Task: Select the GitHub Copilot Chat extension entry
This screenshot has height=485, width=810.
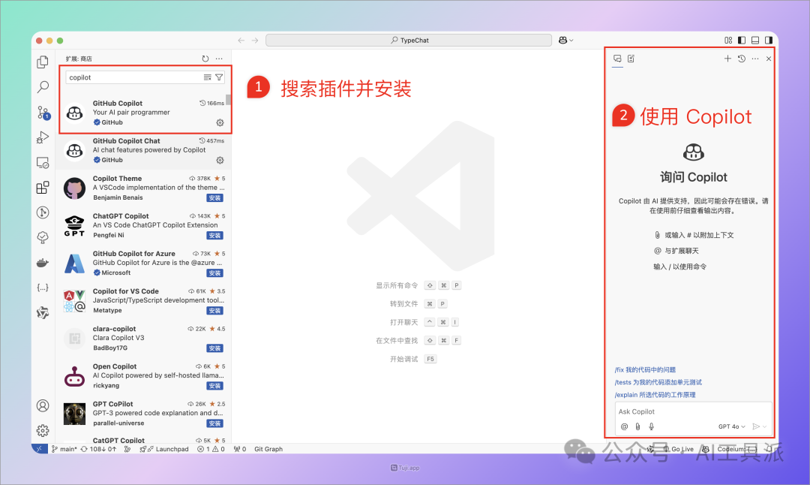Action: click(x=143, y=150)
